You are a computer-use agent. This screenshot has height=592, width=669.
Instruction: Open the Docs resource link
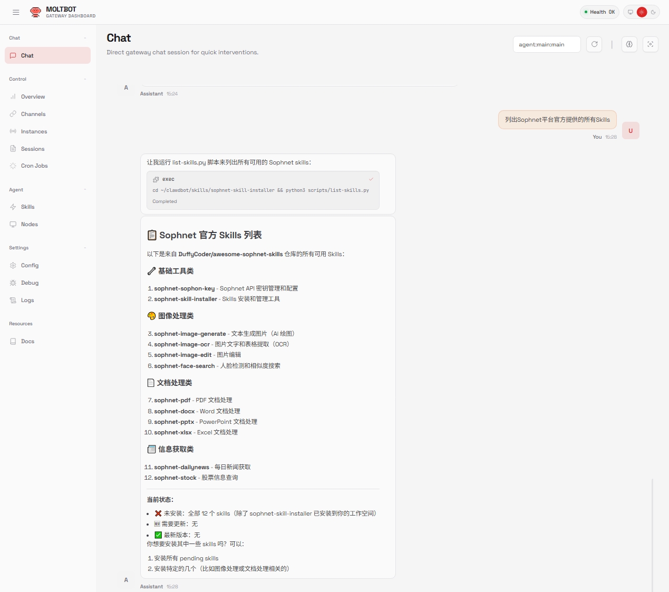click(27, 342)
